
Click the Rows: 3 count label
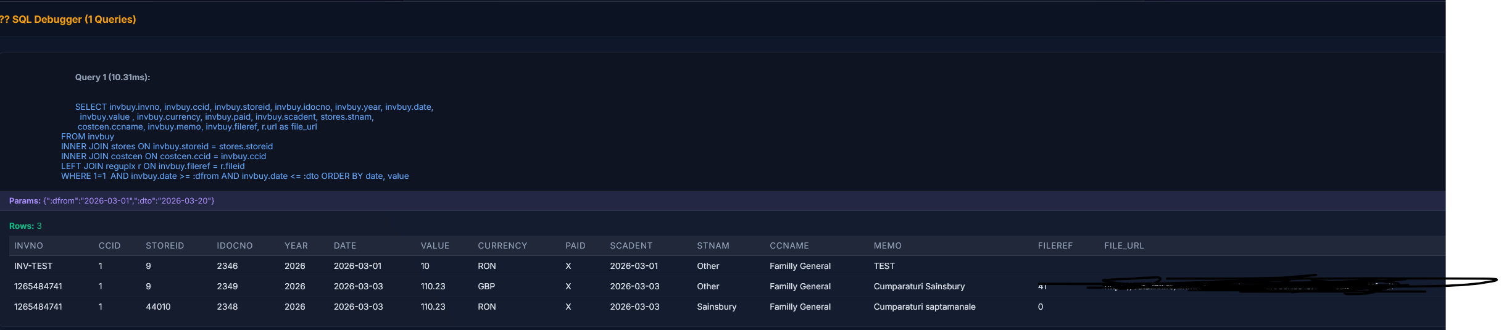pyautogui.click(x=25, y=226)
